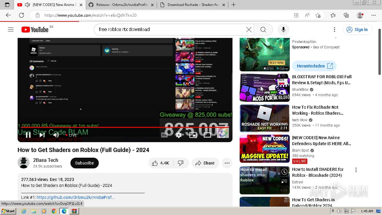Open the github.com nvidiaProfile description link
This screenshot has width=382, height=215.
(x=76, y=197)
